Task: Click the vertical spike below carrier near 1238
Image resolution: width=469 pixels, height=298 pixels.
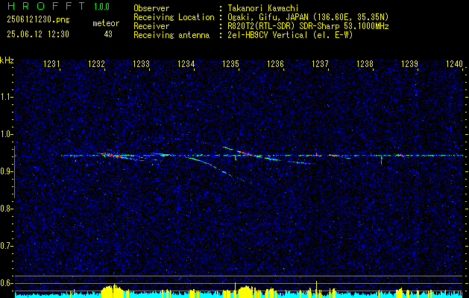Action: click(x=381, y=160)
